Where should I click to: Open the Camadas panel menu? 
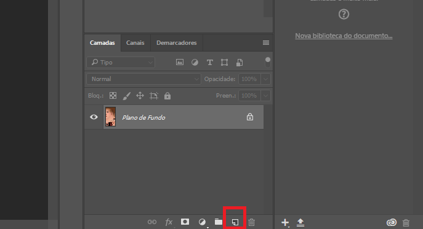pyautogui.click(x=266, y=43)
